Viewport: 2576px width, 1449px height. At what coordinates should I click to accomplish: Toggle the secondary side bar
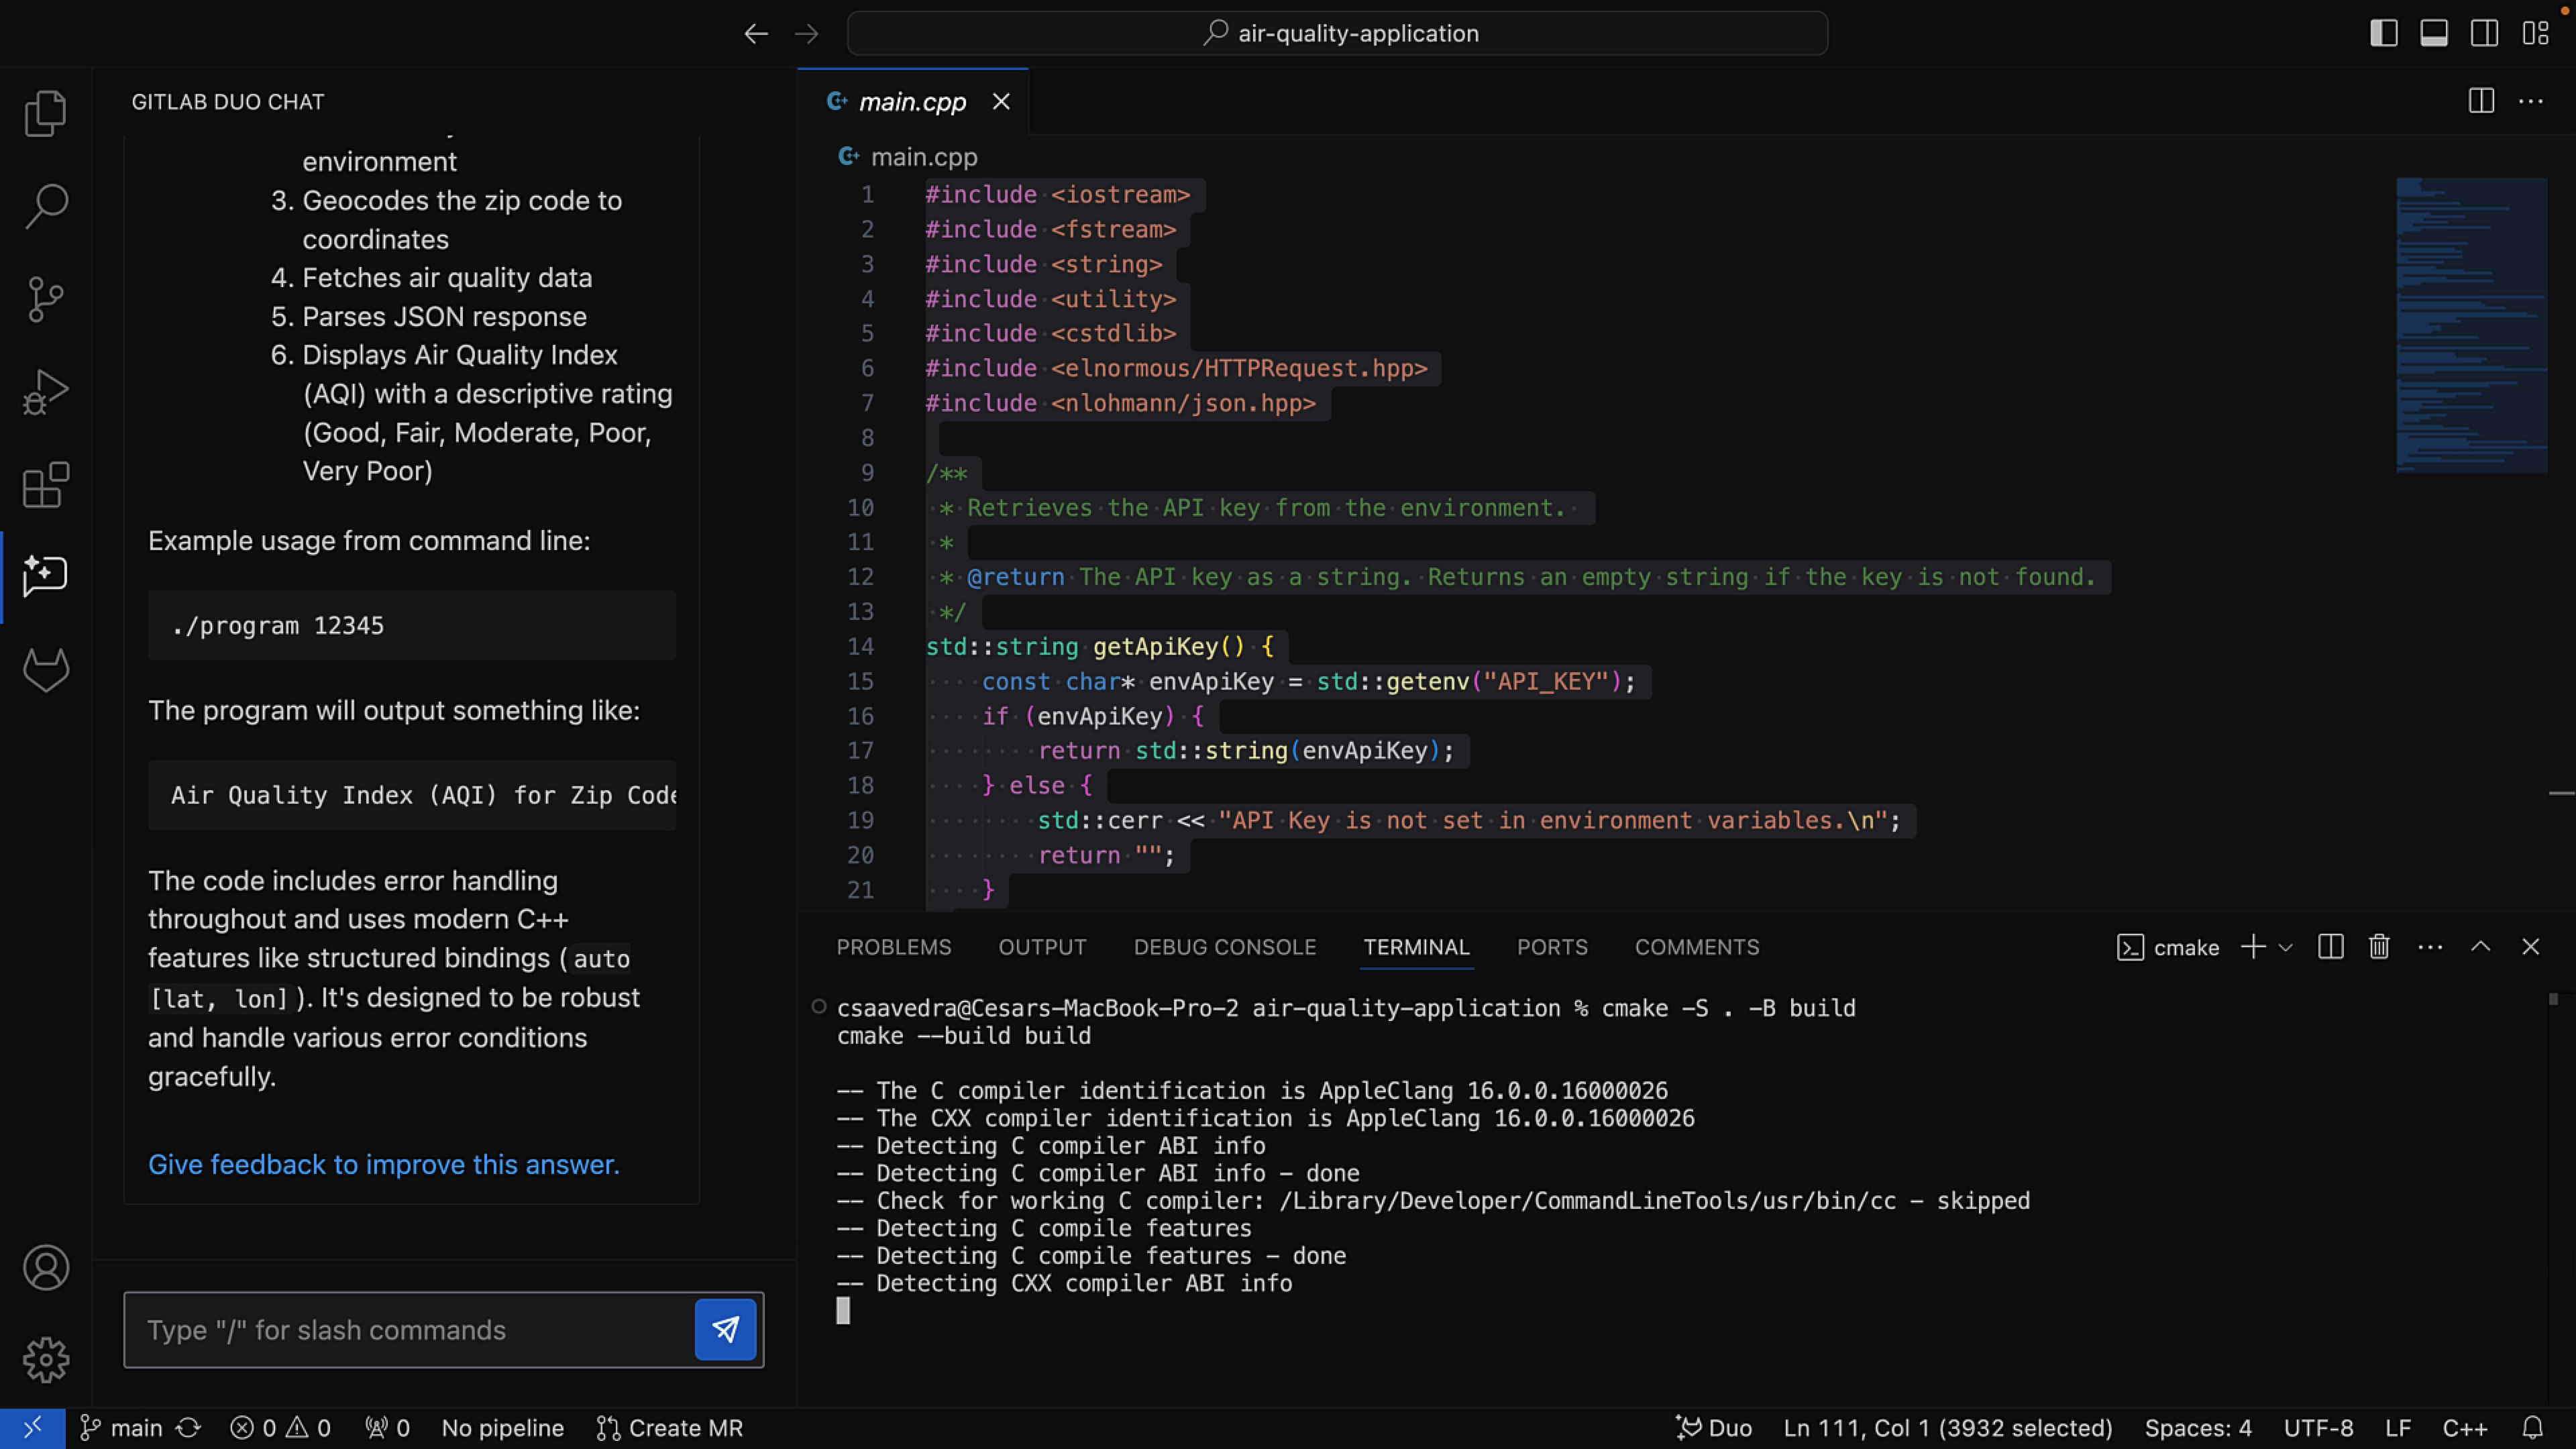tap(2484, 33)
